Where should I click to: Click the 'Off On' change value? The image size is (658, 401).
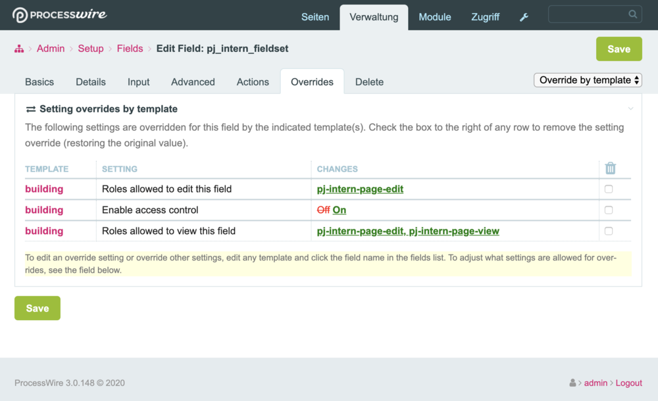[332, 210]
